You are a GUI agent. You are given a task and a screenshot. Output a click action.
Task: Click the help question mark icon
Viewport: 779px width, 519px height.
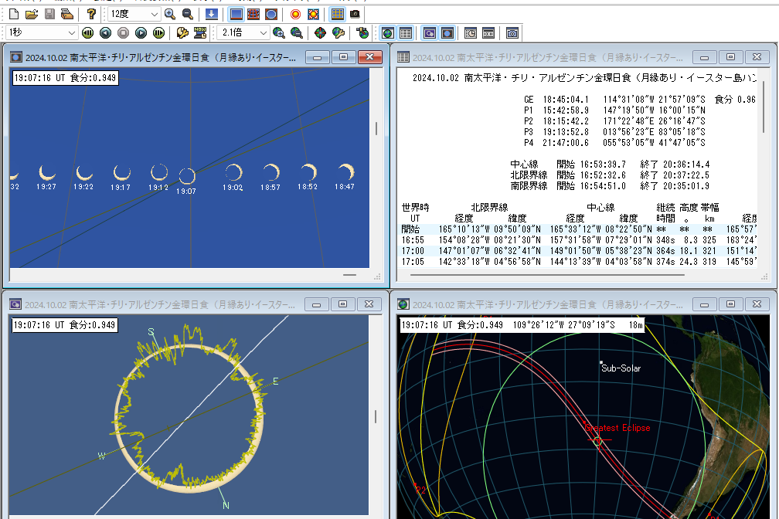[x=91, y=15]
